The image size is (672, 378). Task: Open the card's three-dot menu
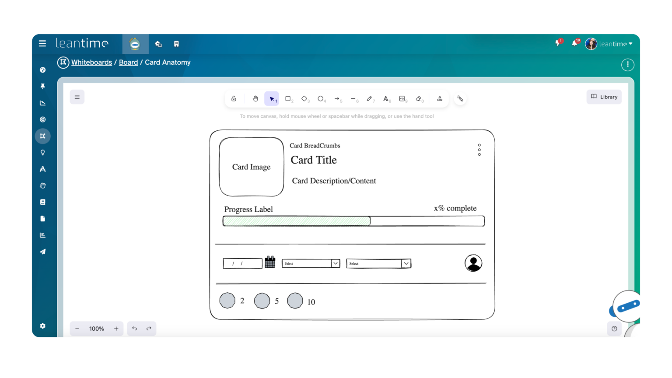tap(479, 150)
